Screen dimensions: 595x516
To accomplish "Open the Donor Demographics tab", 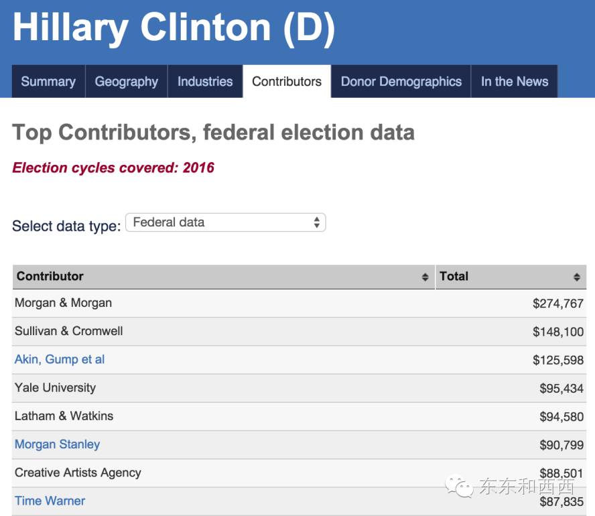I will [401, 82].
